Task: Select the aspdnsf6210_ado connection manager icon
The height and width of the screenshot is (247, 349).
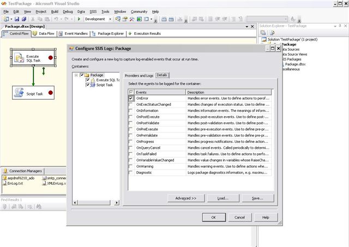Action: pos(4,178)
